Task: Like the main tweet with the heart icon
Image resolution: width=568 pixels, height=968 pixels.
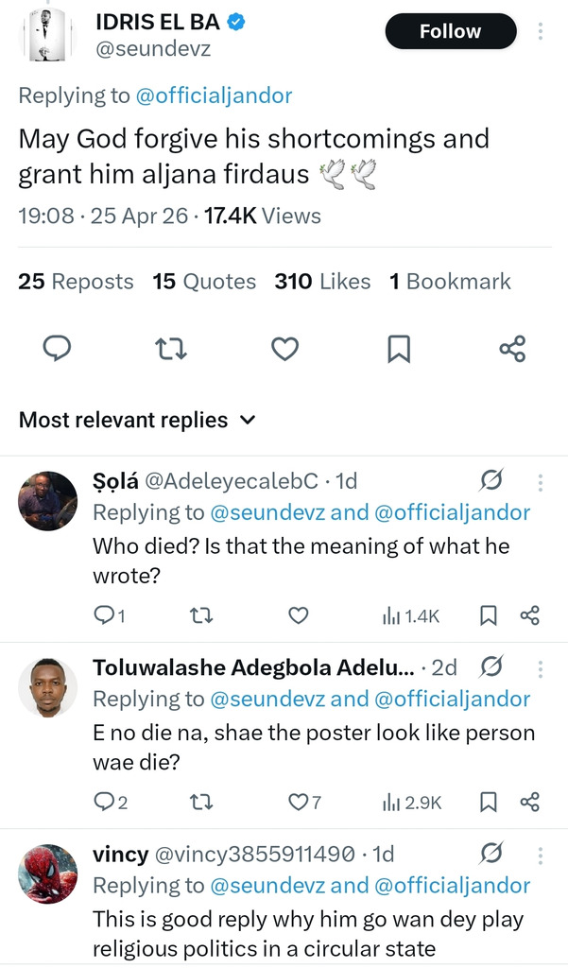Action: click(284, 350)
